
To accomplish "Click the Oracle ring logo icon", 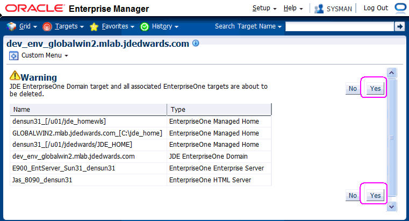I will pyautogui.click(x=401, y=8).
